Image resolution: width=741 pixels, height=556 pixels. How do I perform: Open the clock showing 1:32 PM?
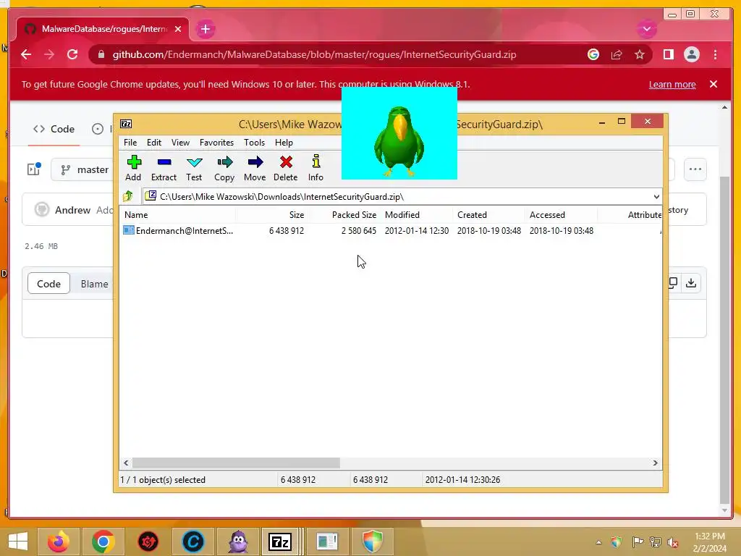pos(709,542)
